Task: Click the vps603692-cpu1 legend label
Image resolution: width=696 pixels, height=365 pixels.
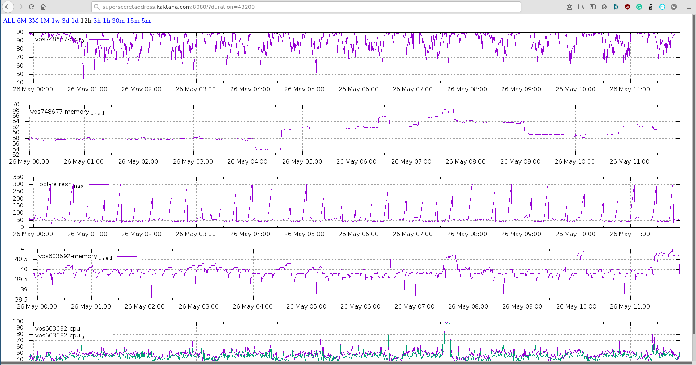Action: pyautogui.click(x=59, y=329)
